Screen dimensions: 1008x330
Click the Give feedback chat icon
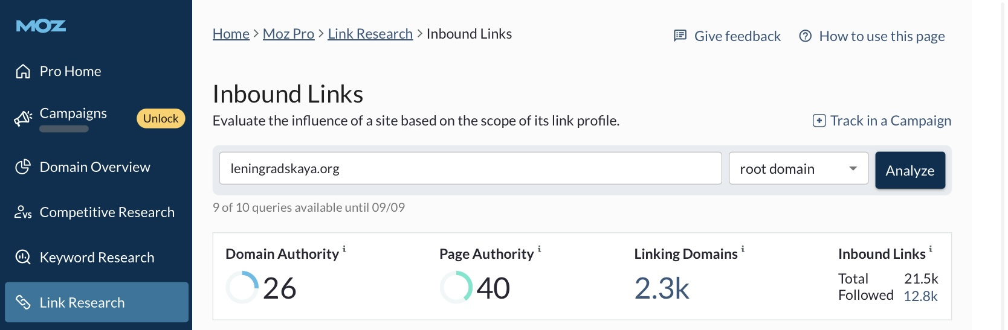pos(680,36)
